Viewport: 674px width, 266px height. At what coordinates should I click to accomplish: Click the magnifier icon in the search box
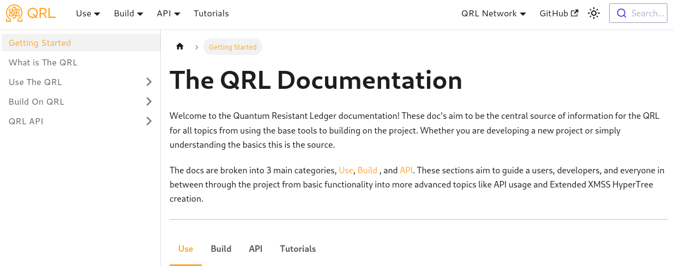pos(621,14)
